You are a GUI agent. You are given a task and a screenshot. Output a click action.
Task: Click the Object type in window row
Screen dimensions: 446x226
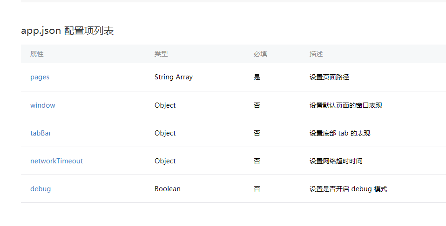click(165, 105)
